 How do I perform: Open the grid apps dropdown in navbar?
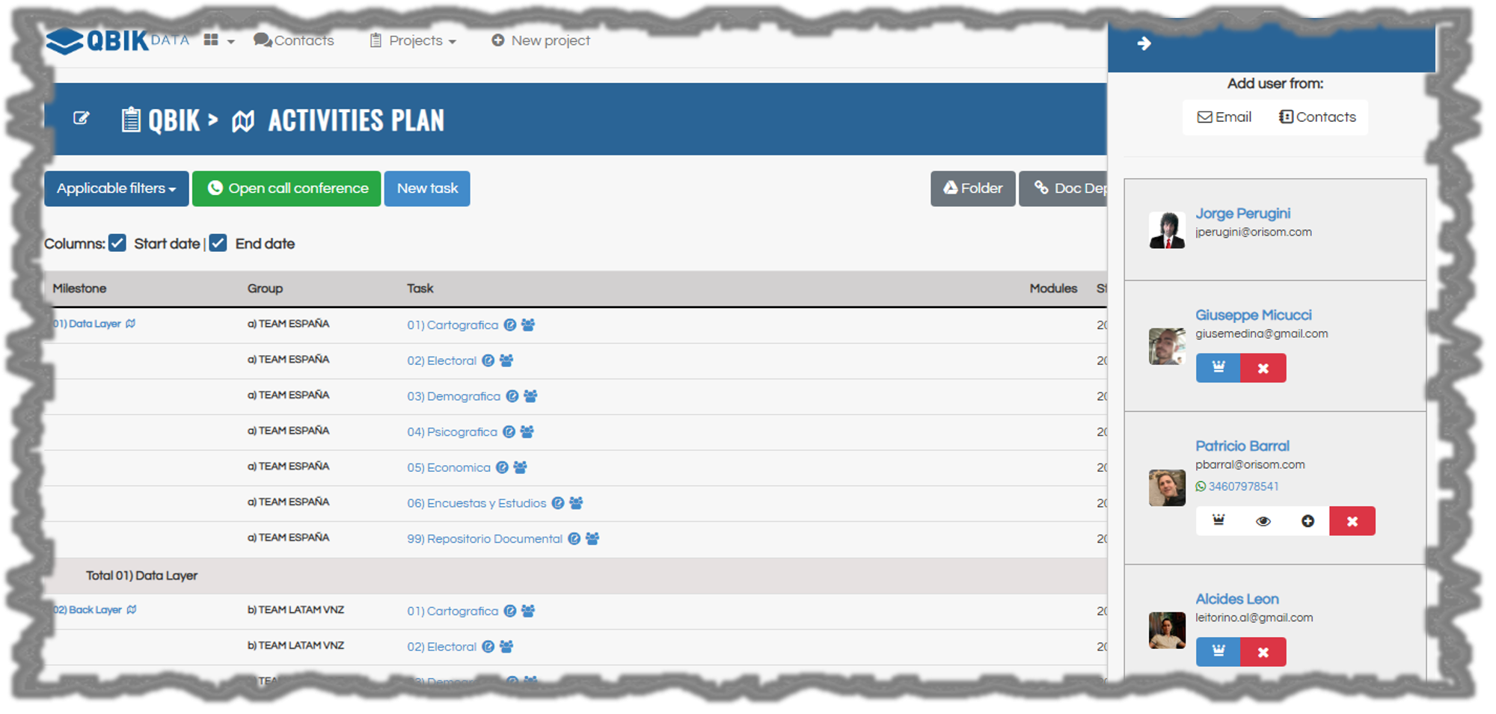pyautogui.click(x=218, y=41)
